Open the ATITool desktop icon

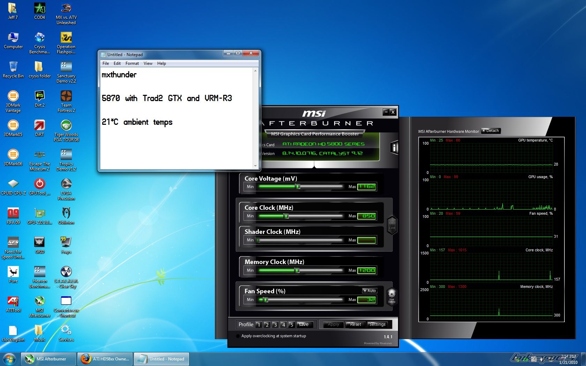[13, 302]
